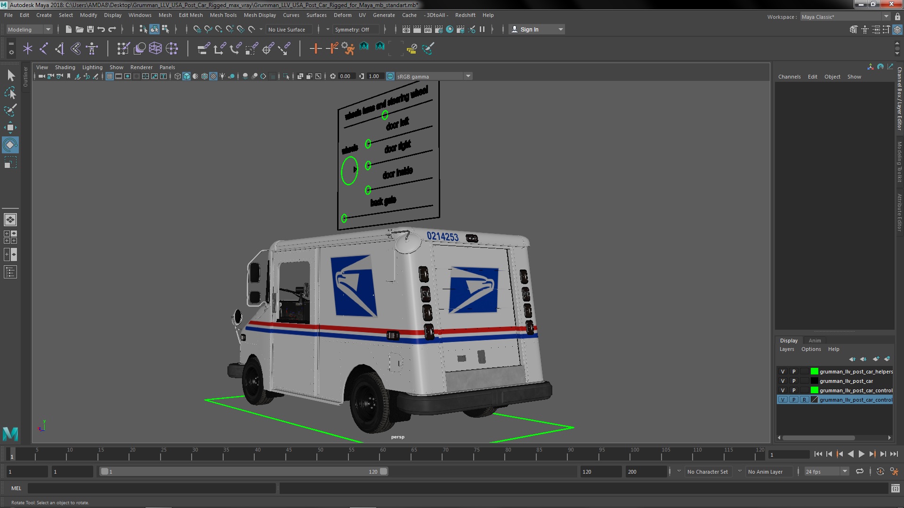Open the Modeling menu set dropdown
The image size is (904, 508).
(x=29, y=29)
